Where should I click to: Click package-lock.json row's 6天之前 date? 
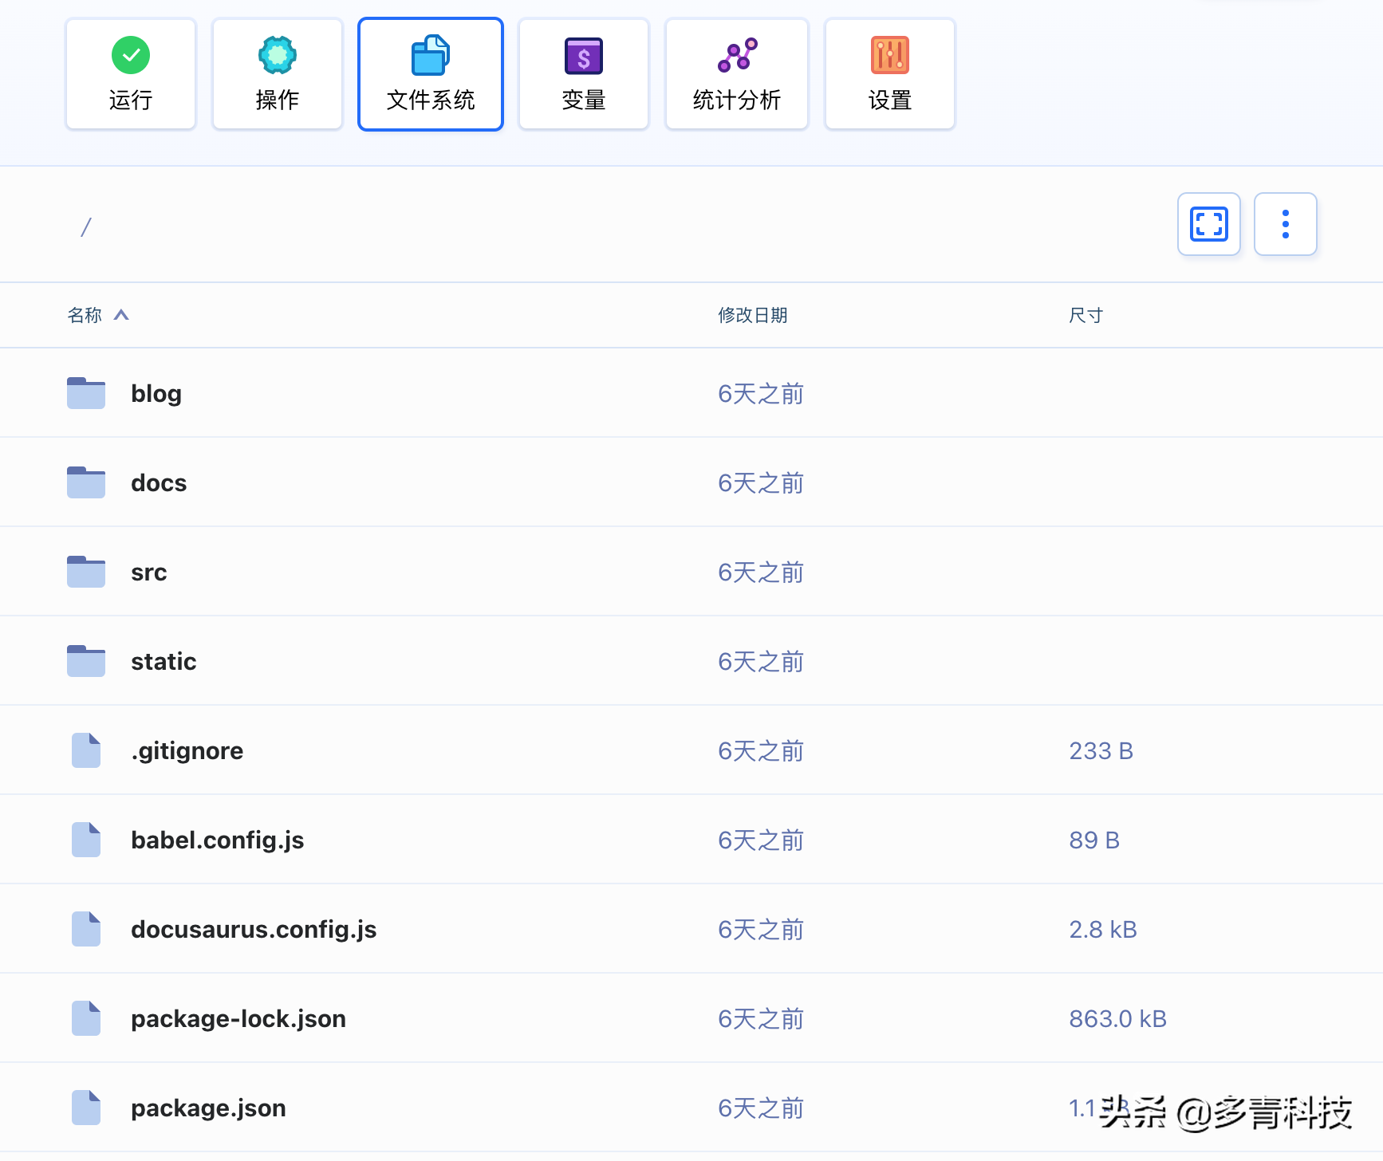(761, 1018)
